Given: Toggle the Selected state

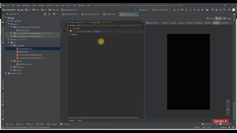Looking at the screenshot, I should point(189,23).
